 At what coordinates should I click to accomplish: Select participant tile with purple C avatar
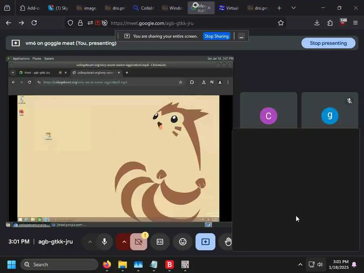268,110
